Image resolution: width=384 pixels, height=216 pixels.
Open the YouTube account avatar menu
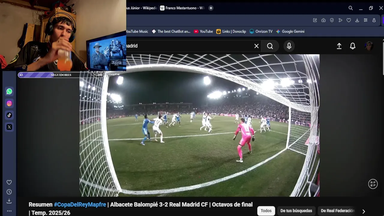click(x=369, y=46)
